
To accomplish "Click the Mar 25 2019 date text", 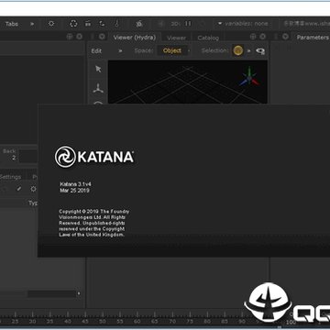I will pyautogui.click(x=74, y=191).
